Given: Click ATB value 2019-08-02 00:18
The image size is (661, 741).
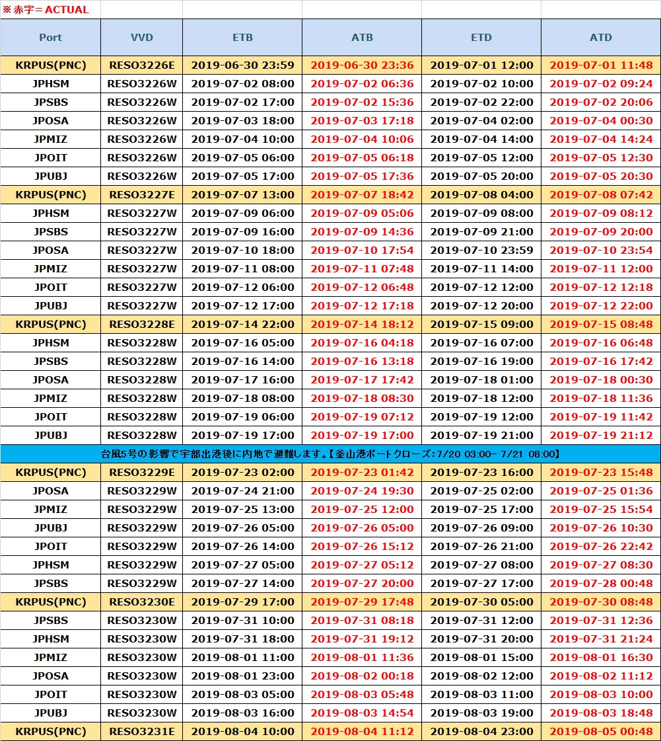Looking at the screenshot, I should [362, 676].
